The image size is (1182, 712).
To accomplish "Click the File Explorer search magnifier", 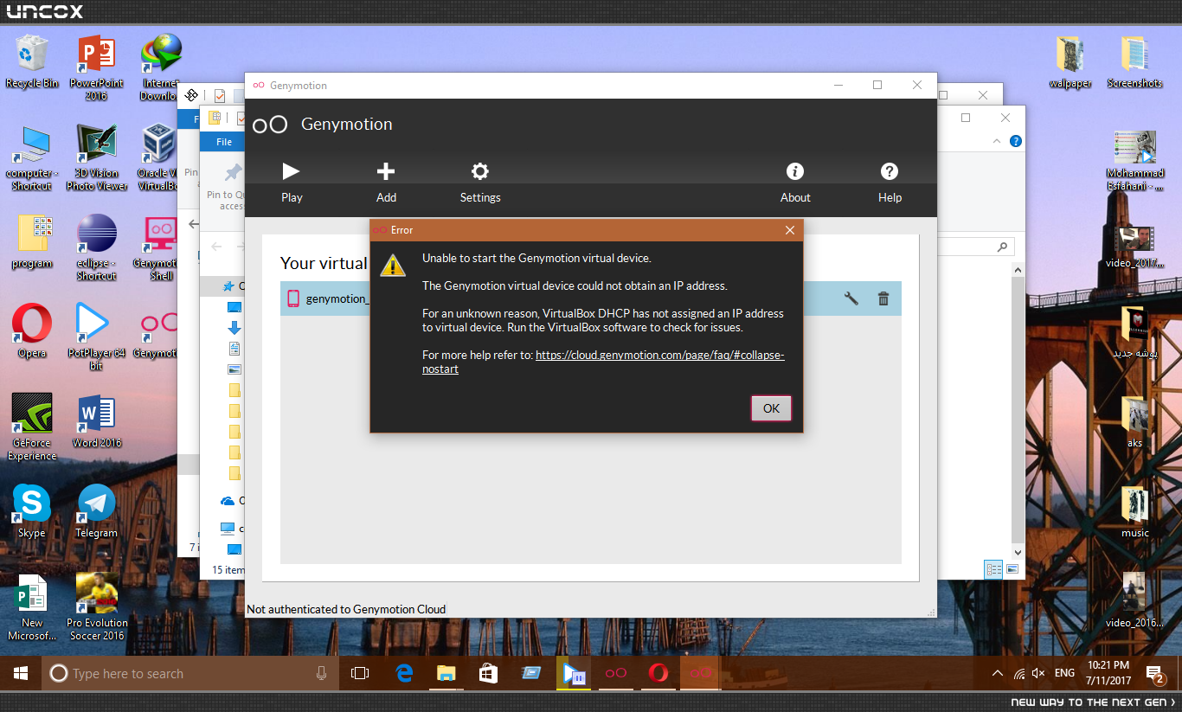I will [x=1003, y=247].
